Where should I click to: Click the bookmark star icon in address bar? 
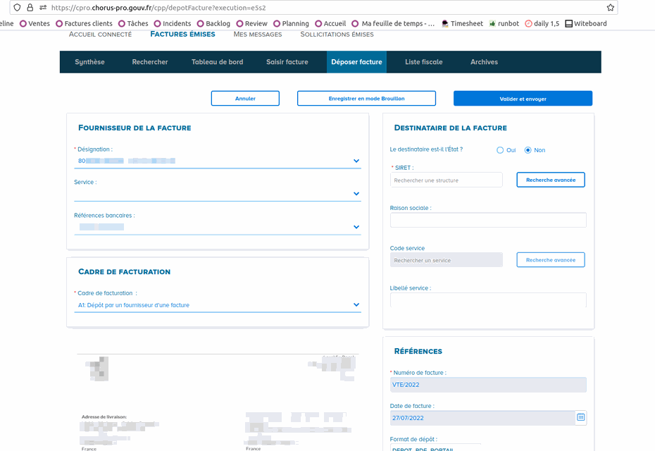click(x=610, y=8)
